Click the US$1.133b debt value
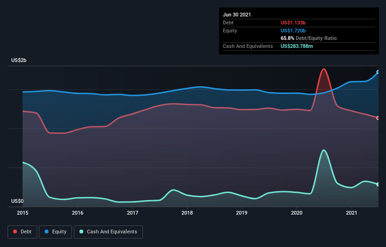Image resolution: width=386 pixels, height=247 pixels. [x=293, y=23]
